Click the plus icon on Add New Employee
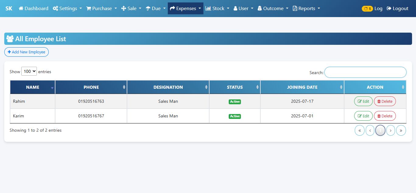Image resolution: width=416 pixels, height=193 pixels. pos(9,52)
